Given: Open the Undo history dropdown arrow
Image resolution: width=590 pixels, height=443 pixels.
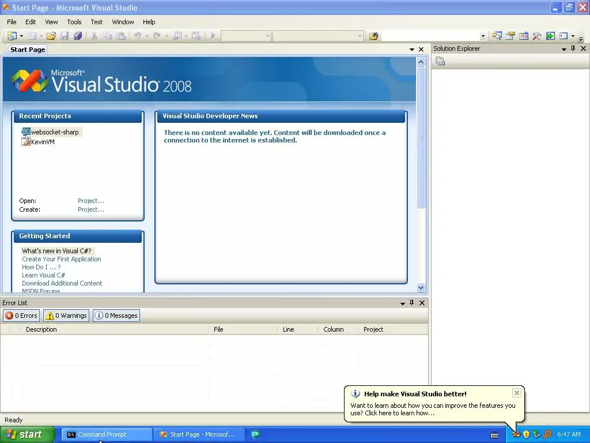Looking at the screenshot, I should (x=147, y=36).
